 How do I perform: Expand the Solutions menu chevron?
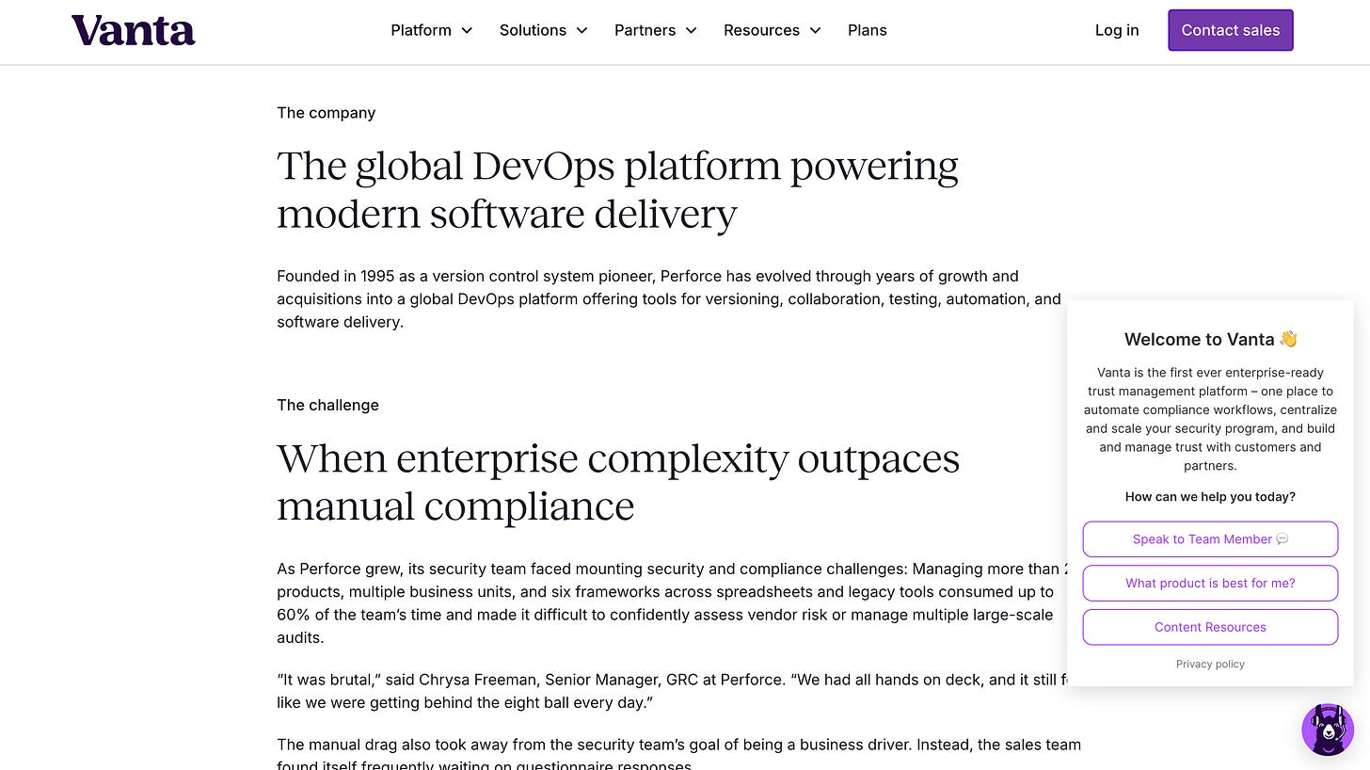[581, 30]
